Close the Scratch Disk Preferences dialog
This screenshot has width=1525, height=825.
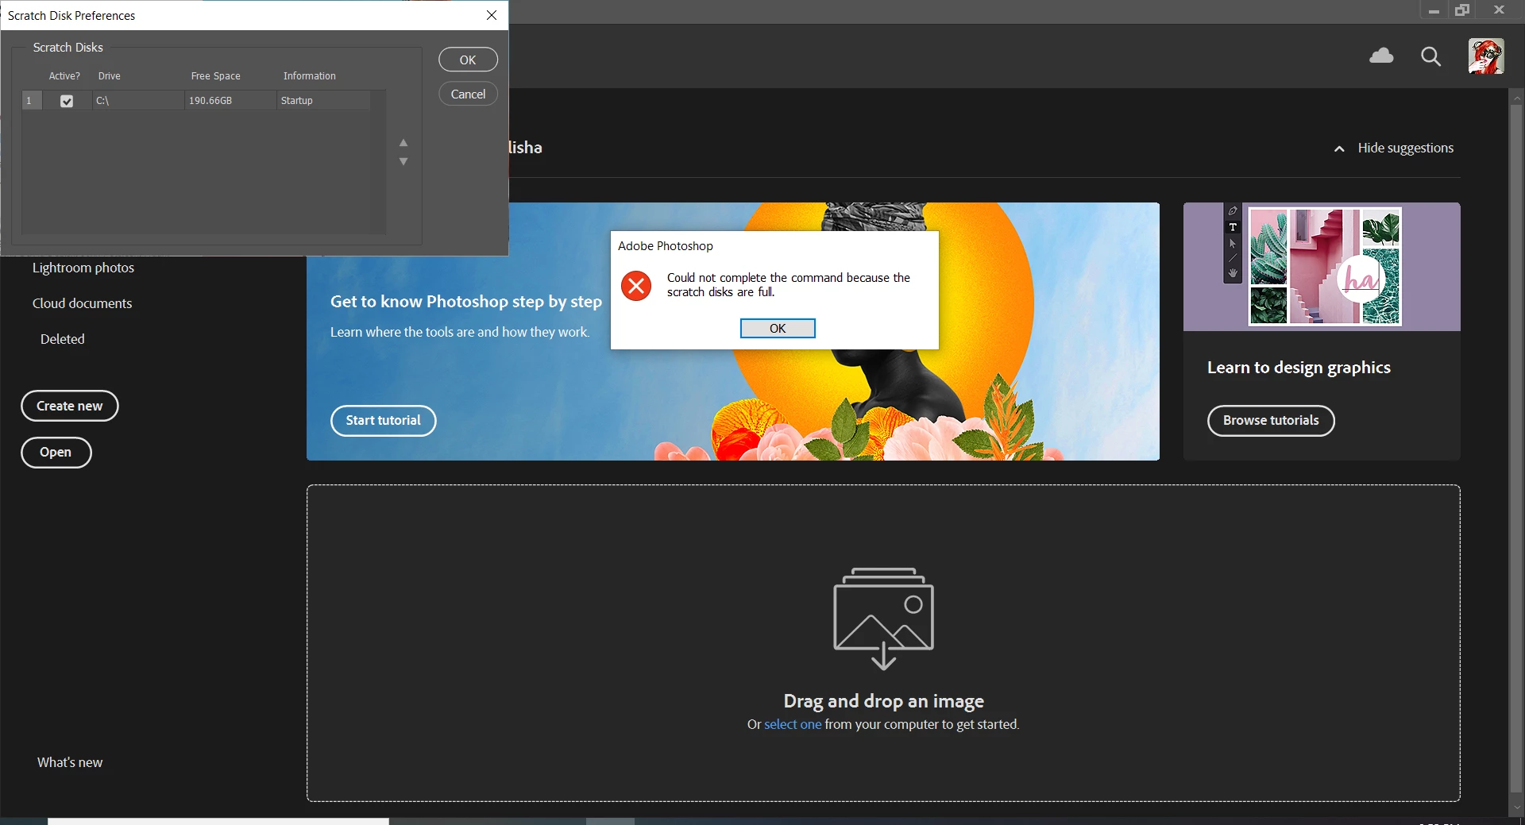click(492, 15)
